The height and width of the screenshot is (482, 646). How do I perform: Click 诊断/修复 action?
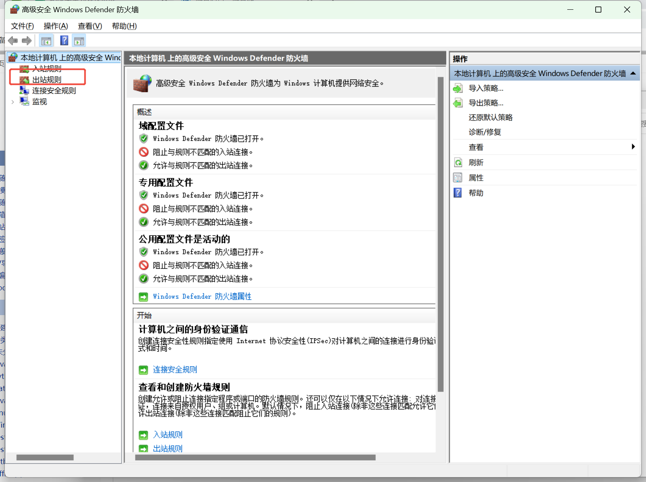(x=484, y=132)
